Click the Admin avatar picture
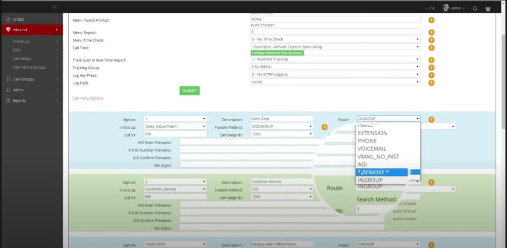Image resolution: width=507 pixels, height=248 pixels. pyautogui.click(x=446, y=8)
